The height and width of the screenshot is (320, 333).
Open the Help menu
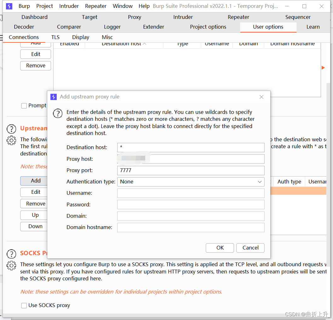144,6
